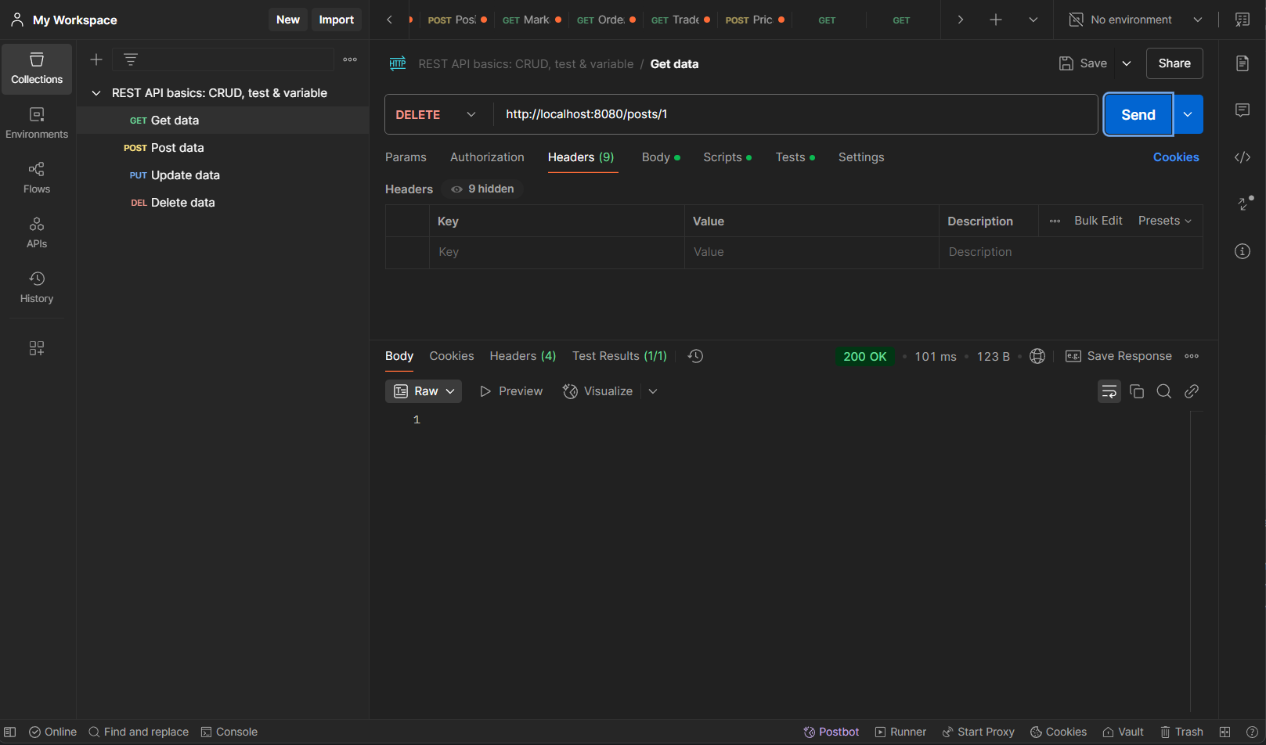This screenshot has height=745, width=1266.
Task: Click Bulk Edit in headers table
Action: pyautogui.click(x=1098, y=221)
